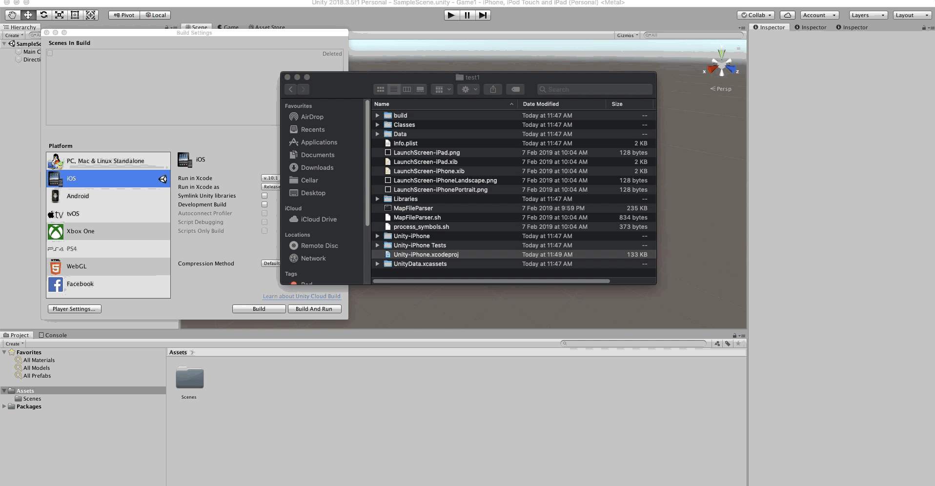935x486 pixels.
Task: Open Downloads in Finder sidebar
Action: click(317, 168)
